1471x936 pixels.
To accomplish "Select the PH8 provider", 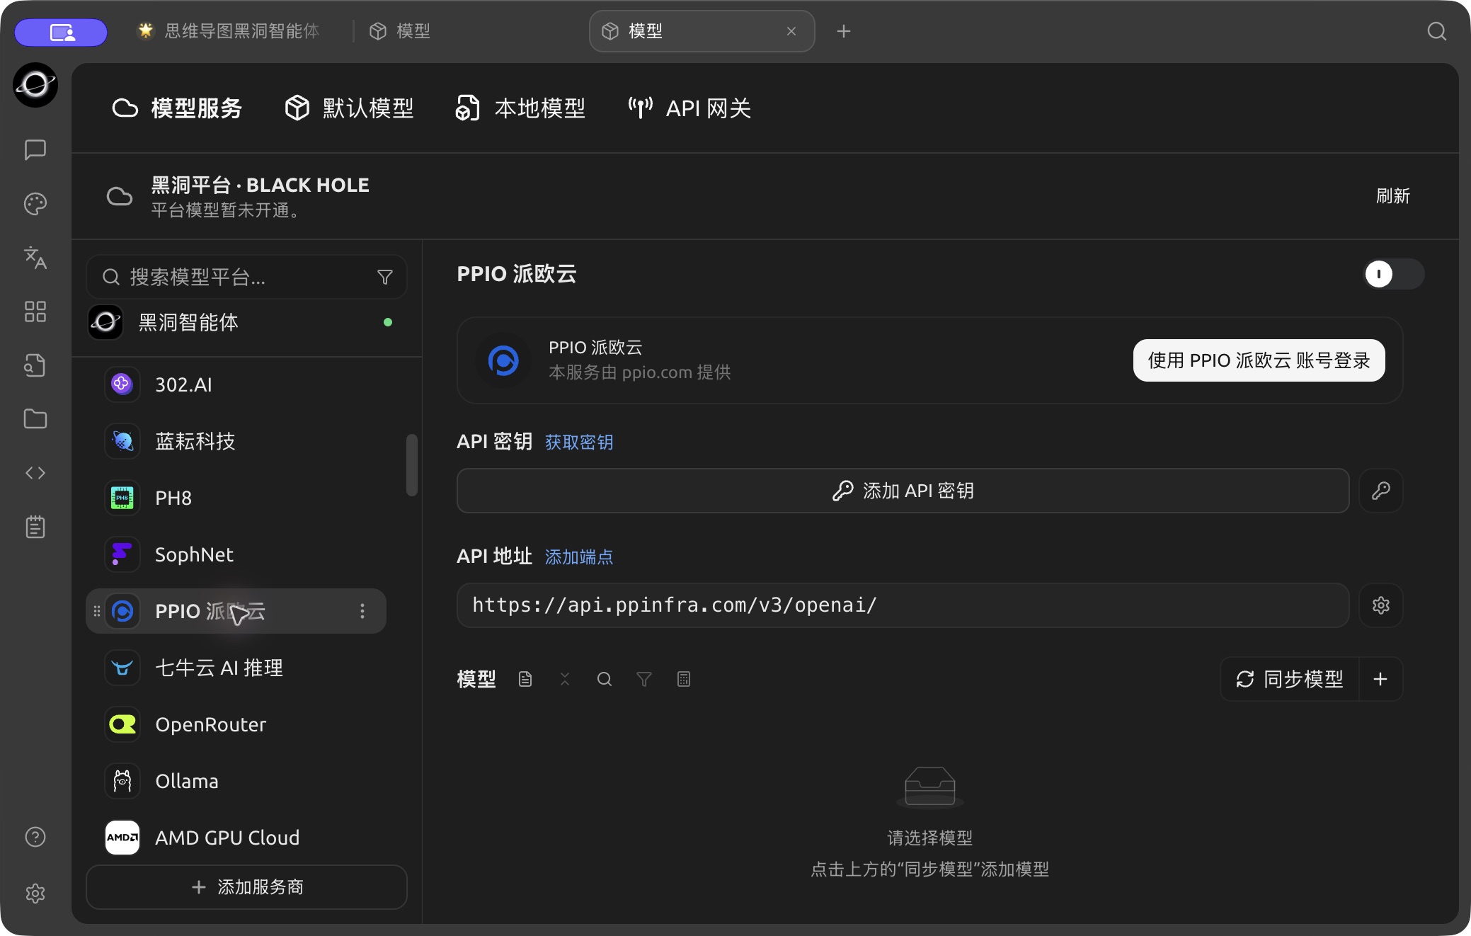I will point(236,498).
